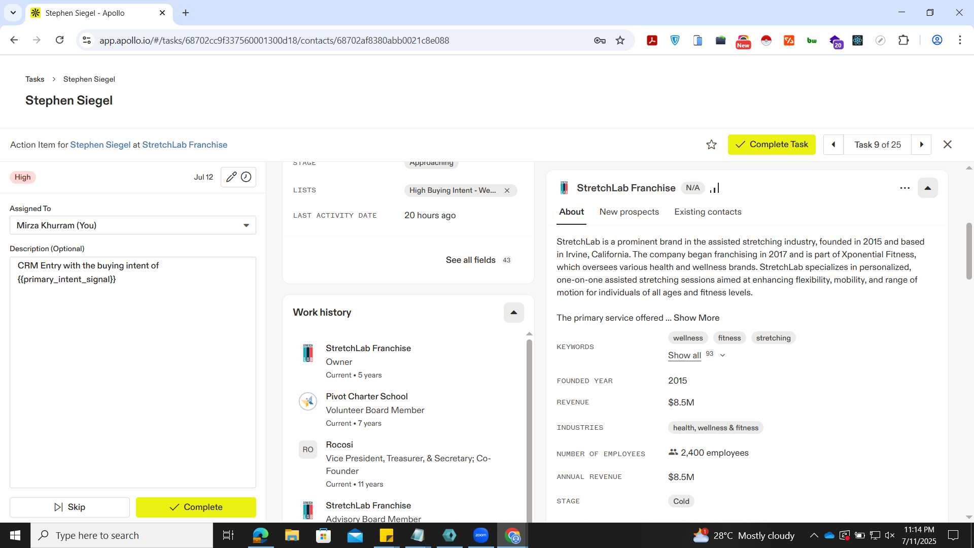Switch to Existing contacts tab
This screenshot has height=548, width=974.
click(708, 212)
